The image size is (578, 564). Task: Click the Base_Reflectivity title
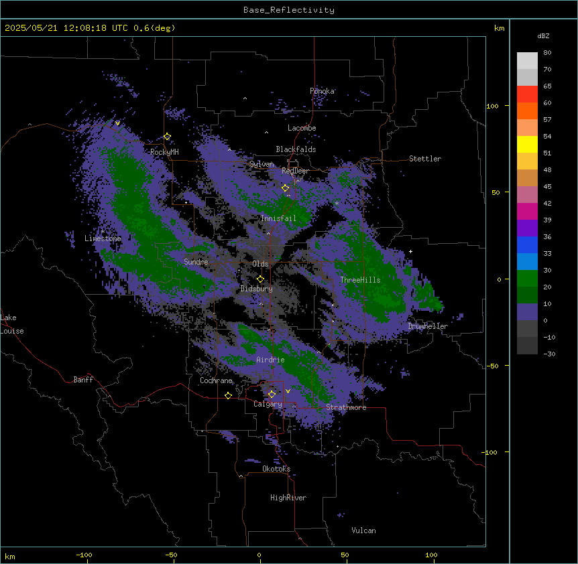(289, 10)
